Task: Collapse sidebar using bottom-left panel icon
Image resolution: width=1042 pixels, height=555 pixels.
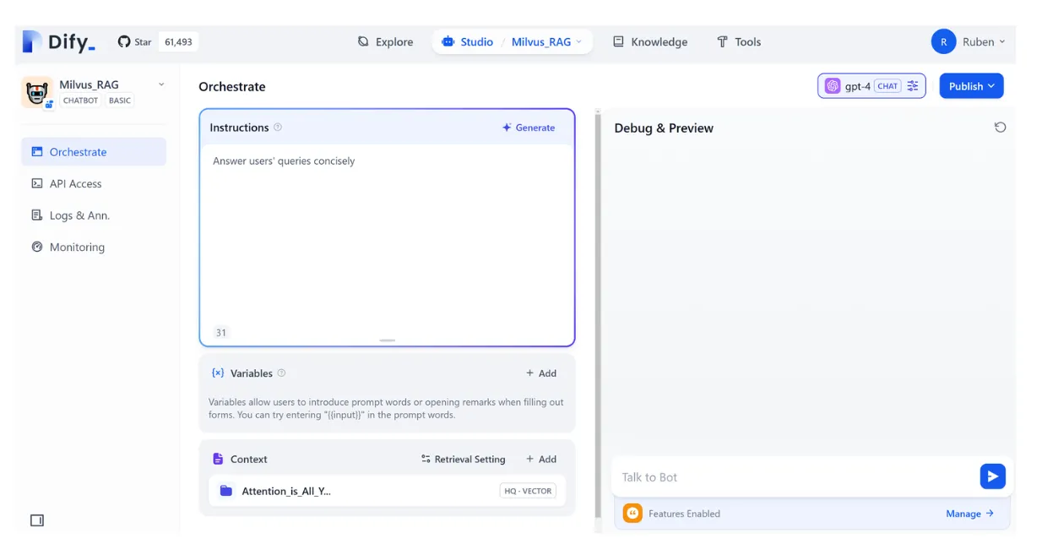Action: 37,520
